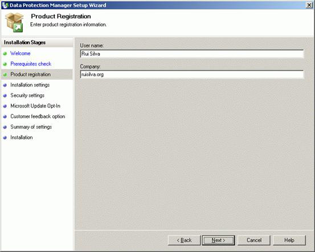This screenshot has height=252, width=315.
Task: Open the Welcome stage link
Action: pos(21,53)
